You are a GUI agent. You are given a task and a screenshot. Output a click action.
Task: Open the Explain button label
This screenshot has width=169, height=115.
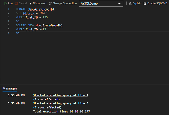click(137, 4)
